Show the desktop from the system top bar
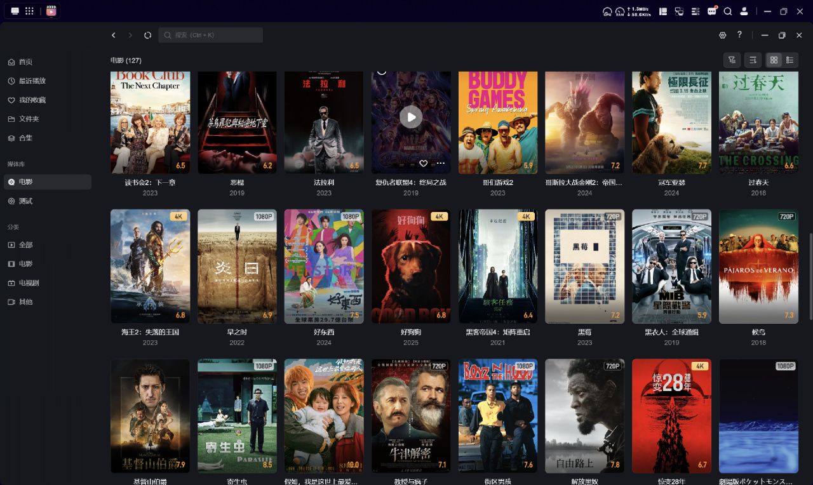Image resolution: width=813 pixels, height=485 pixels. [x=15, y=11]
